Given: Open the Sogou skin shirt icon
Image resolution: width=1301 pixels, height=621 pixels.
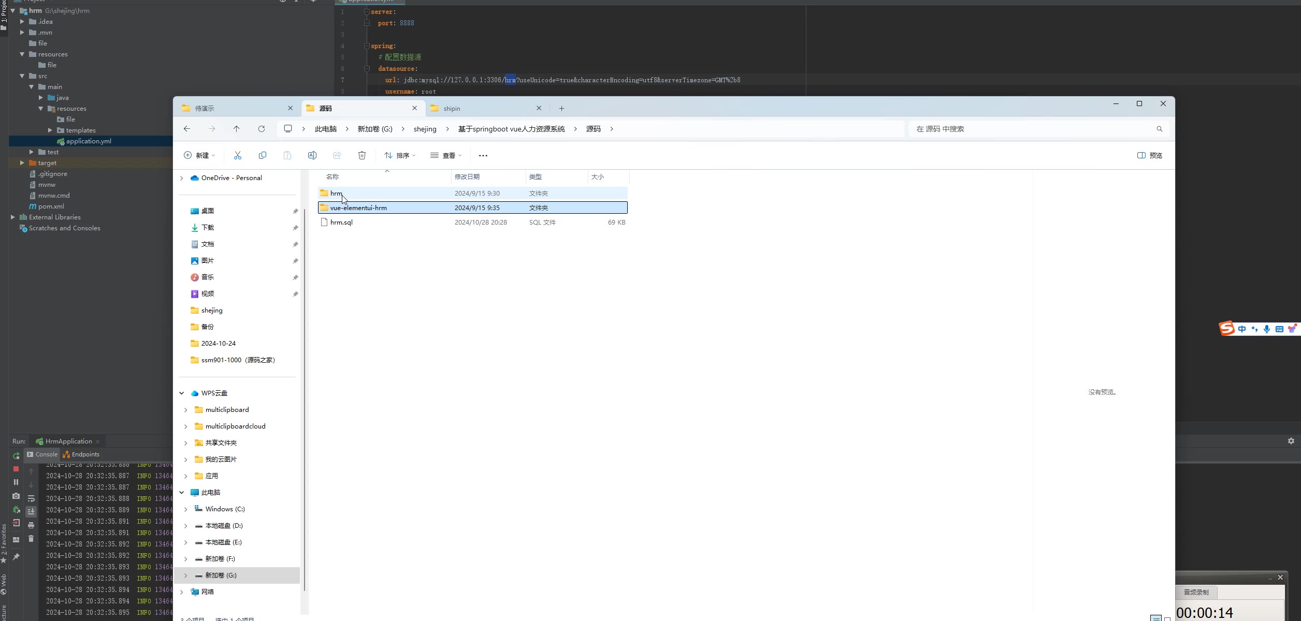Looking at the screenshot, I should (1292, 329).
